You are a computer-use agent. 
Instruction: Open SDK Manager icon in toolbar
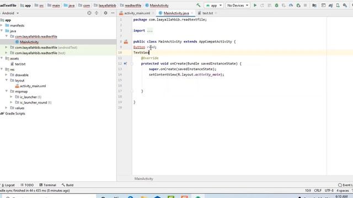tap(345, 5)
